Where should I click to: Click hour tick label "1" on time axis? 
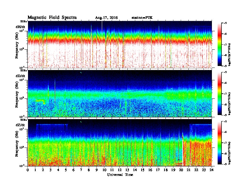[x=35, y=170]
